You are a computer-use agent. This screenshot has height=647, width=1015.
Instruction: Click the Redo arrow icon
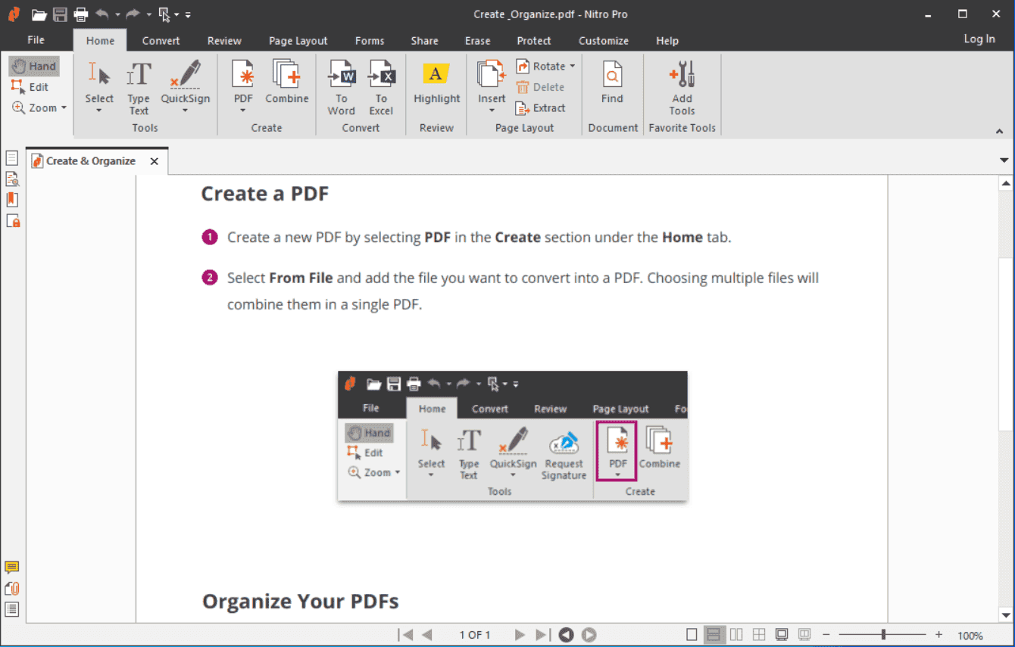133,14
